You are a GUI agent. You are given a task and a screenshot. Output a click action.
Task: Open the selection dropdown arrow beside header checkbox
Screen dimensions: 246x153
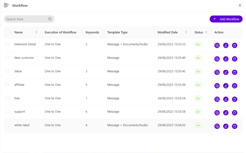click(x=11, y=32)
